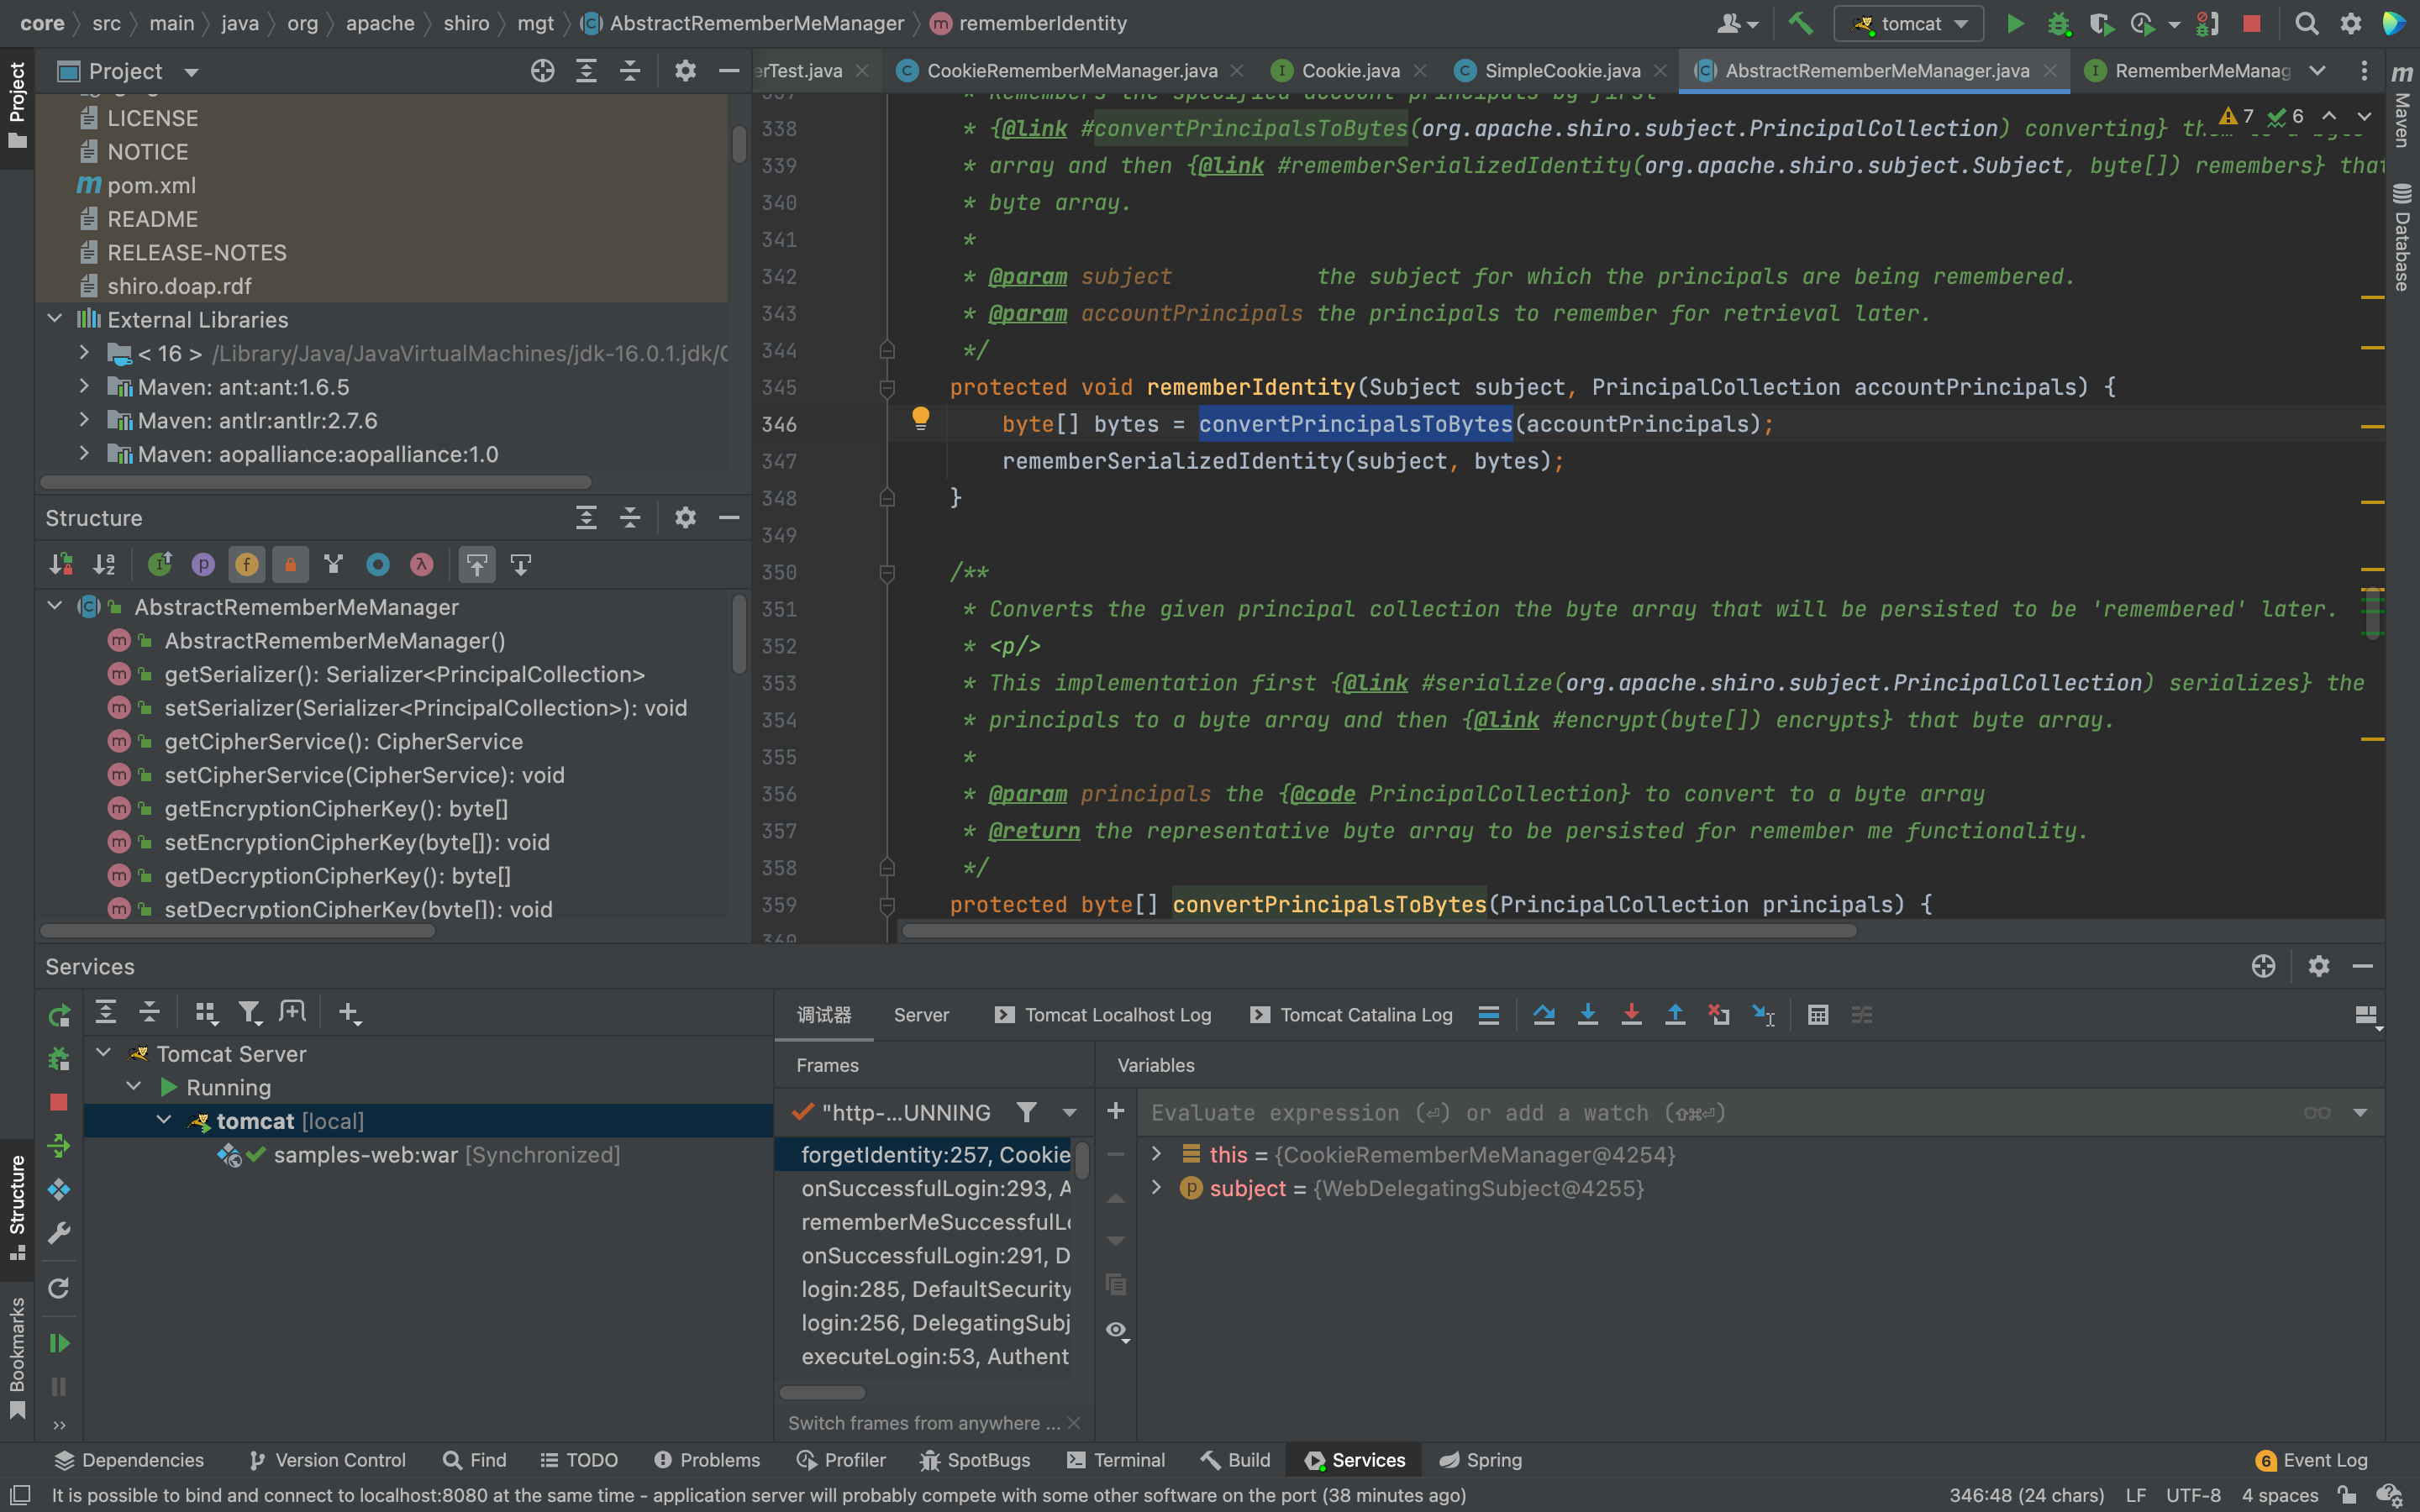Step over in debugger
This screenshot has width=2420, height=1512.
point(1544,1015)
